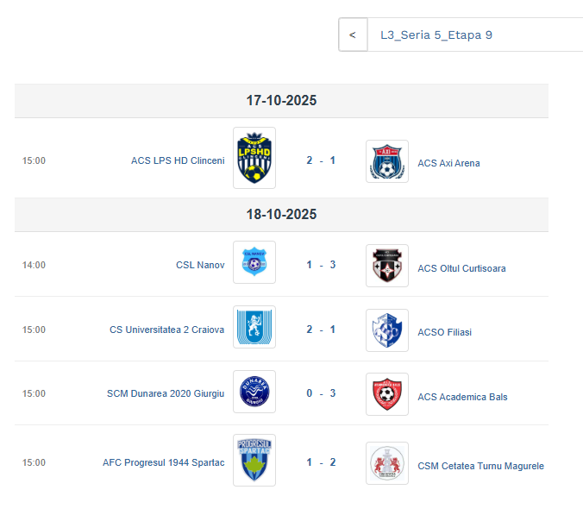Image resolution: width=583 pixels, height=515 pixels.
Task: Click the CSM Cetatea Turnu Magurele crest
Action: pyautogui.click(x=387, y=463)
